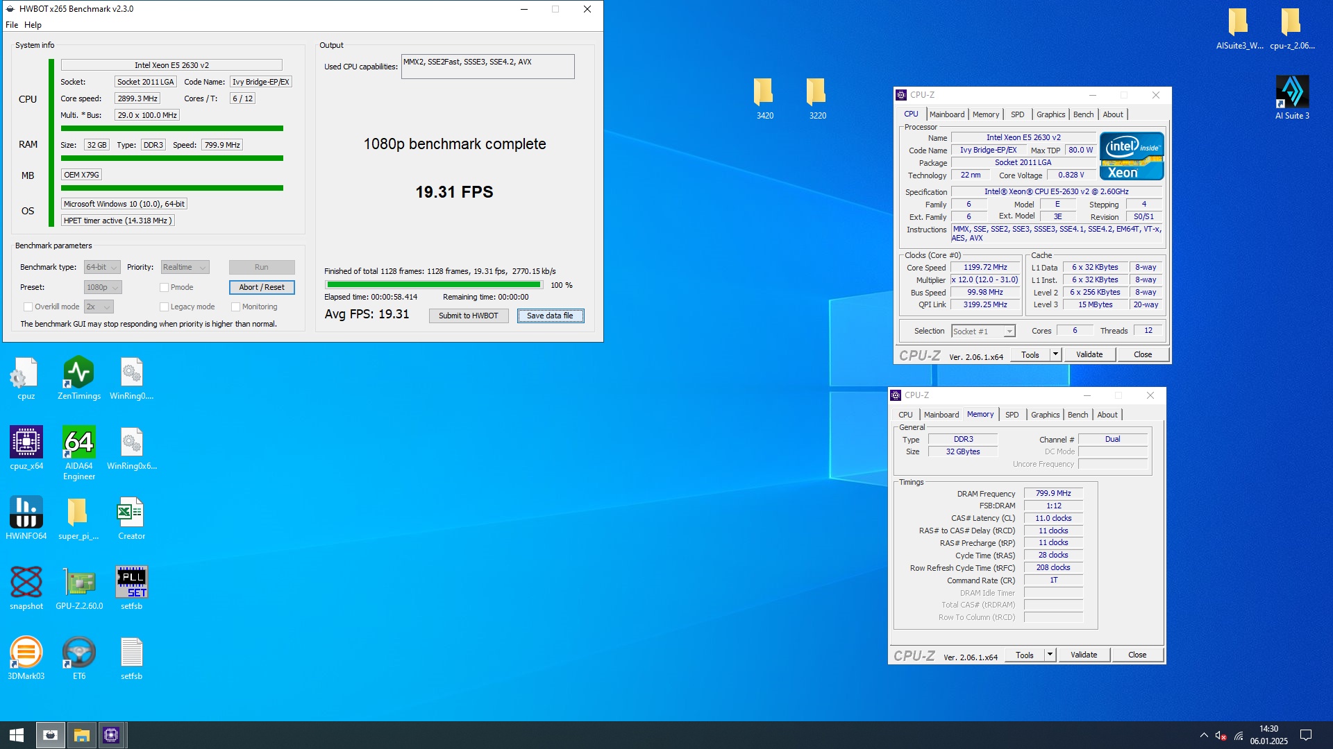Click Tools button in upper CPU-Z
Image resolution: width=1333 pixels, height=749 pixels.
pyautogui.click(x=1030, y=354)
